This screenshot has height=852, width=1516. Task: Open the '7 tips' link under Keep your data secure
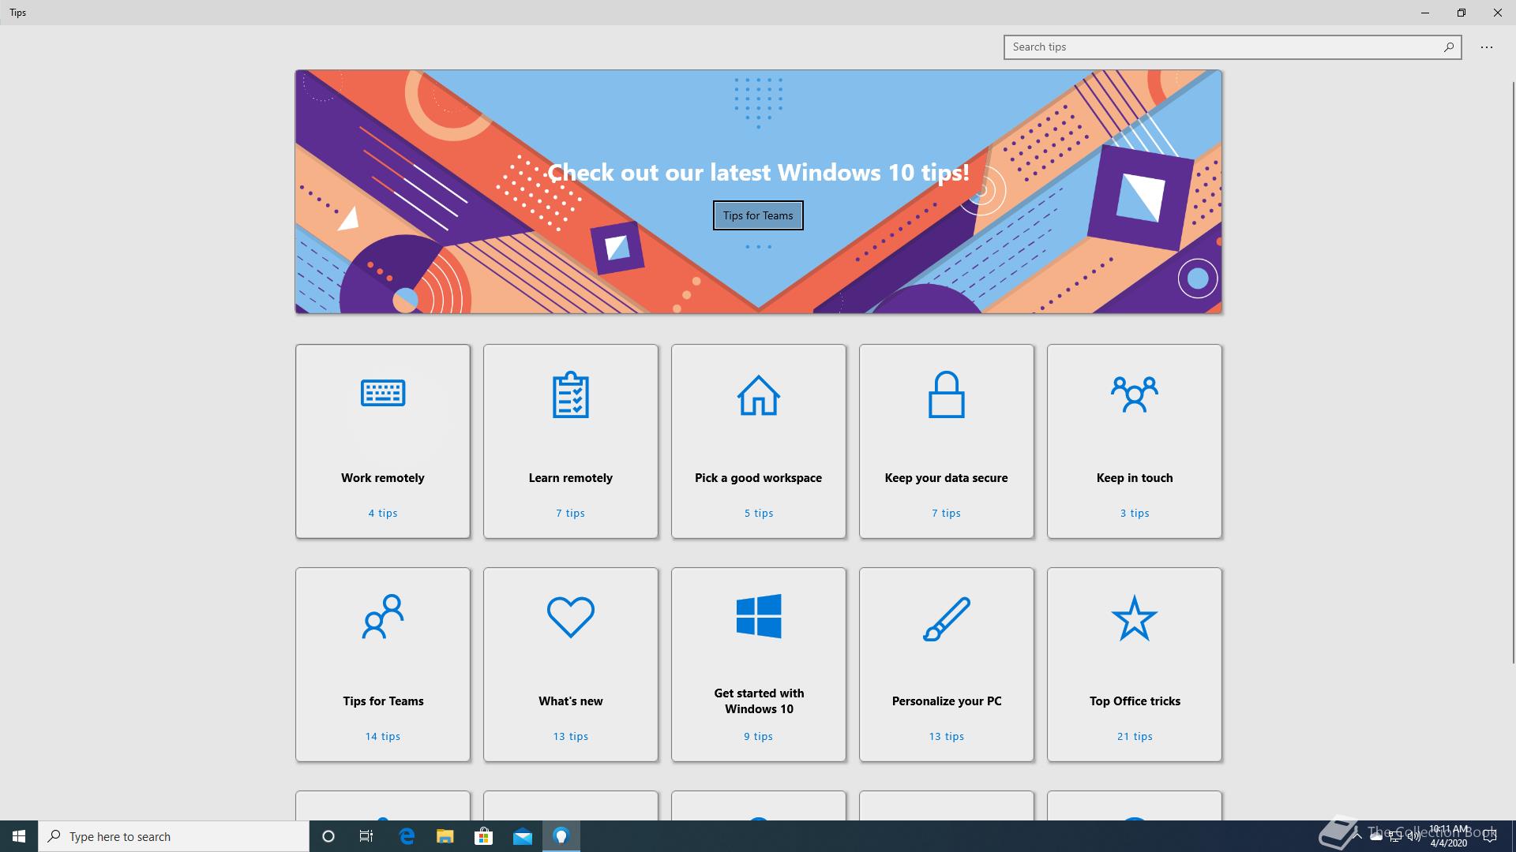click(946, 513)
